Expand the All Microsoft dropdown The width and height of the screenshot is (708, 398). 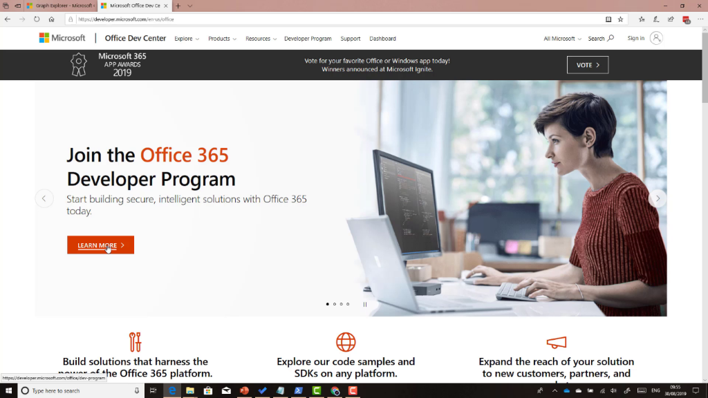[562, 39]
